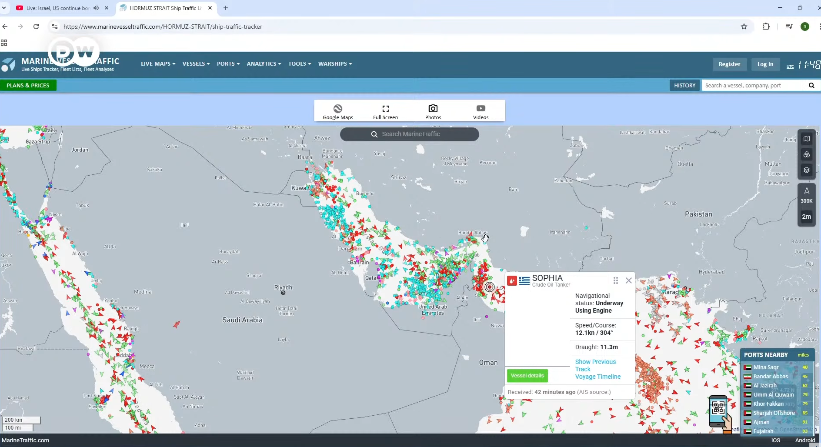Screen dimensions: 821x447
Task: Open the map style icon in right panel
Action: 807,139
